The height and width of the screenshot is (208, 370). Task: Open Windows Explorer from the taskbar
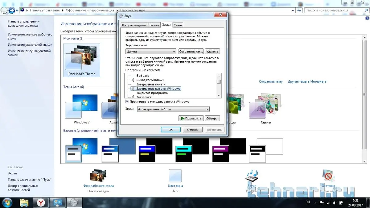point(24,203)
